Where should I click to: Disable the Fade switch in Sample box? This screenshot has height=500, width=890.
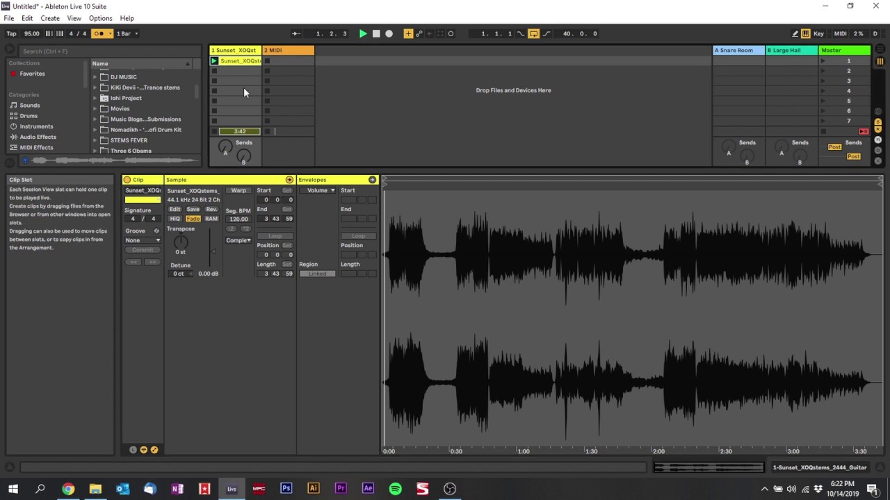[x=193, y=219]
